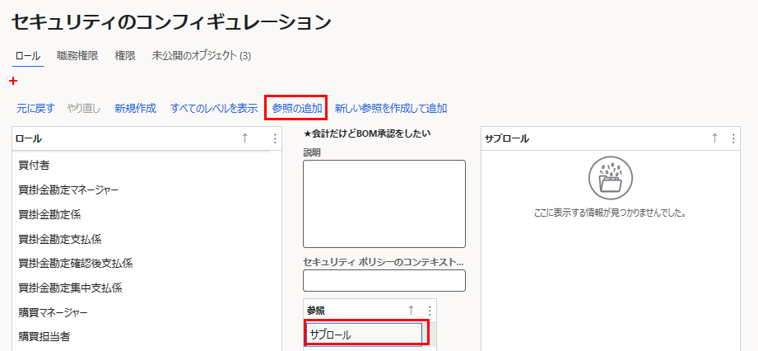Screen dimensions: 758x351
Task: Select the 購買マネージャー role
Action: (x=147, y=312)
